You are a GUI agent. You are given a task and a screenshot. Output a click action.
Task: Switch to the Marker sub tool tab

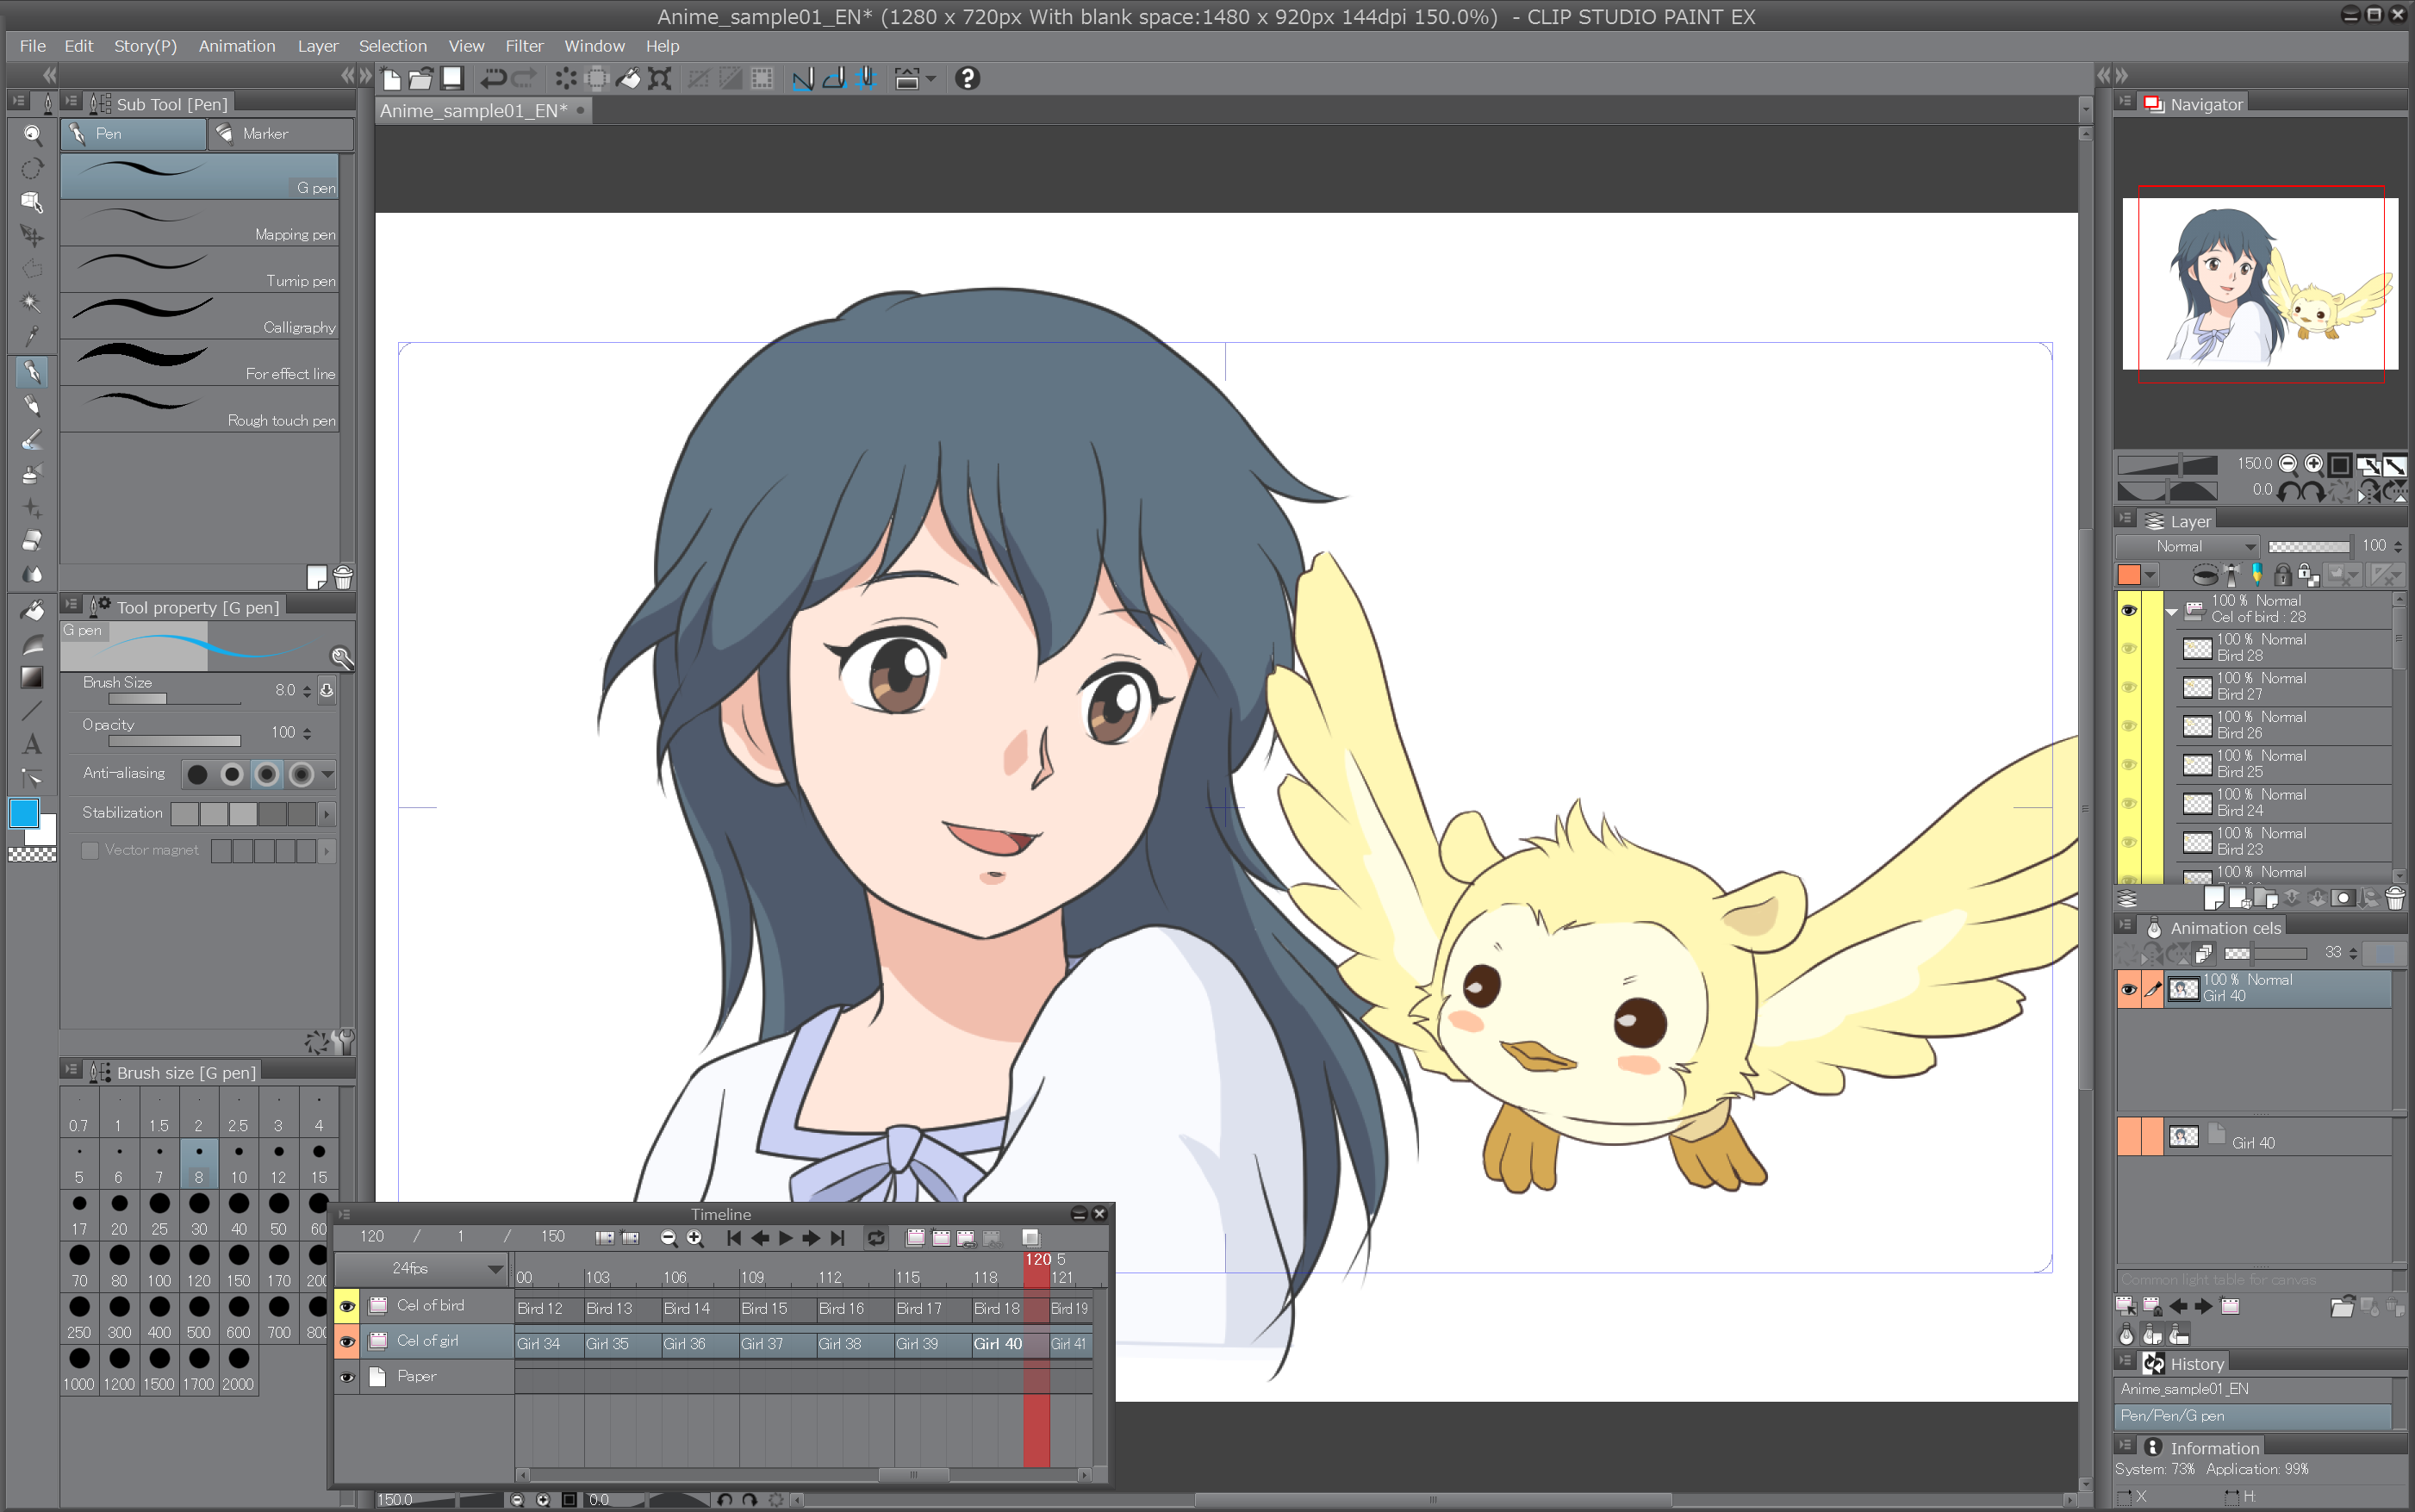coord(280,134)
